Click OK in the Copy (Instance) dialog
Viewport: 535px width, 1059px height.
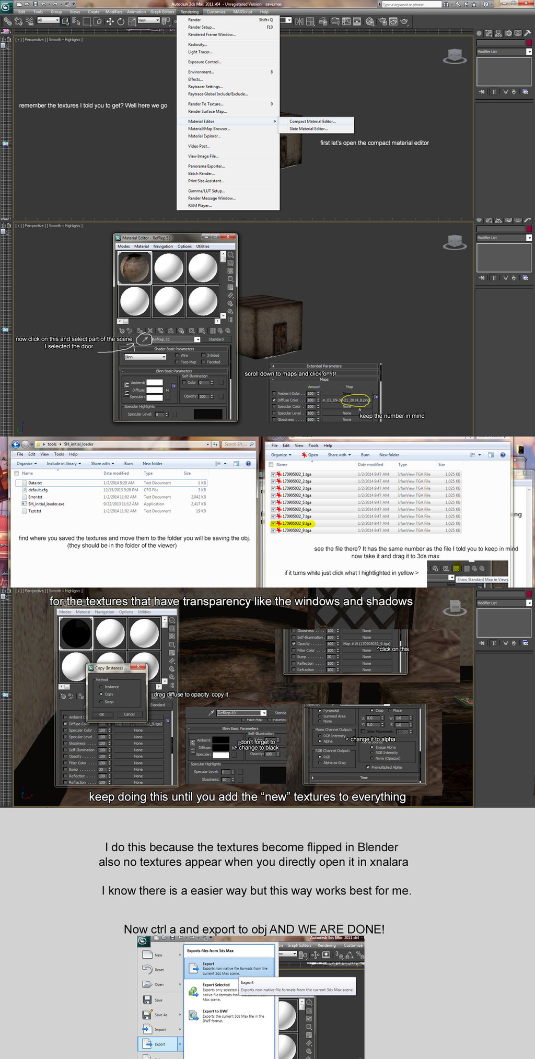tap(102, 714)
